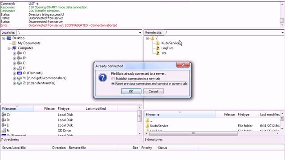Expand the E: drive in local tree

tap(14, 63)
